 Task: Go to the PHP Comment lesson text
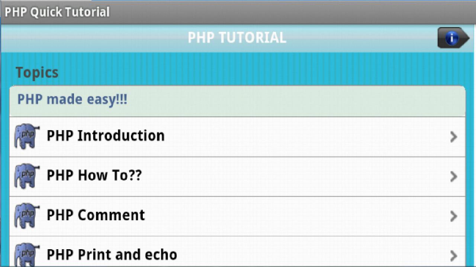pyautogui.click(x=96, y=215)
